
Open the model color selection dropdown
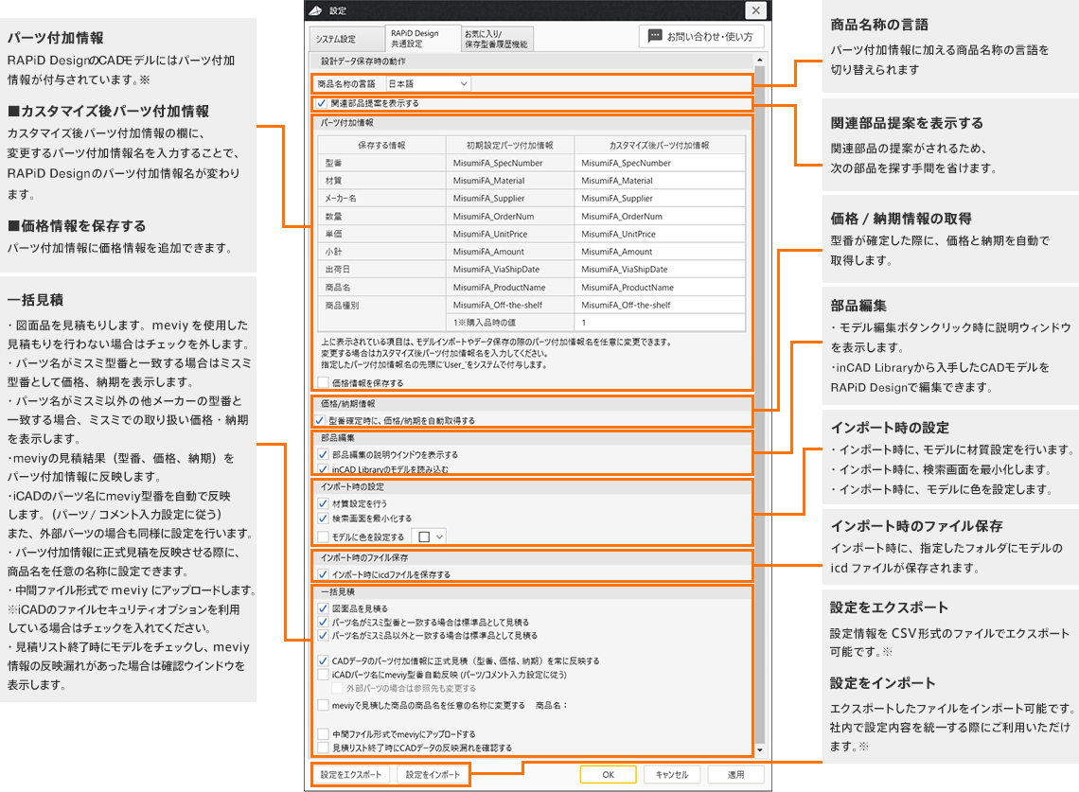[x=439, y=537]
